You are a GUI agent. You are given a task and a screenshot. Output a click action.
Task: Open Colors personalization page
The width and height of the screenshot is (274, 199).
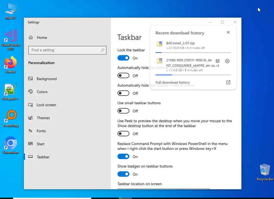pyautogui.click(x=42, y=92)
